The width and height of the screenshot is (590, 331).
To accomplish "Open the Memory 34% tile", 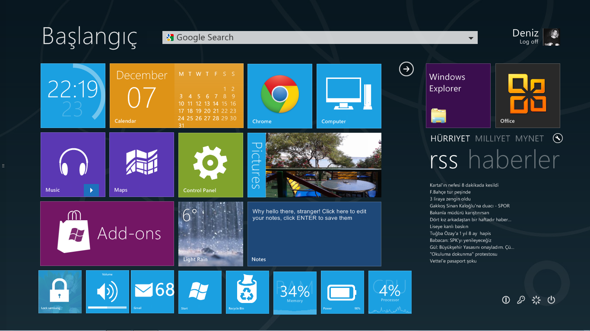I will click(295, 293).
